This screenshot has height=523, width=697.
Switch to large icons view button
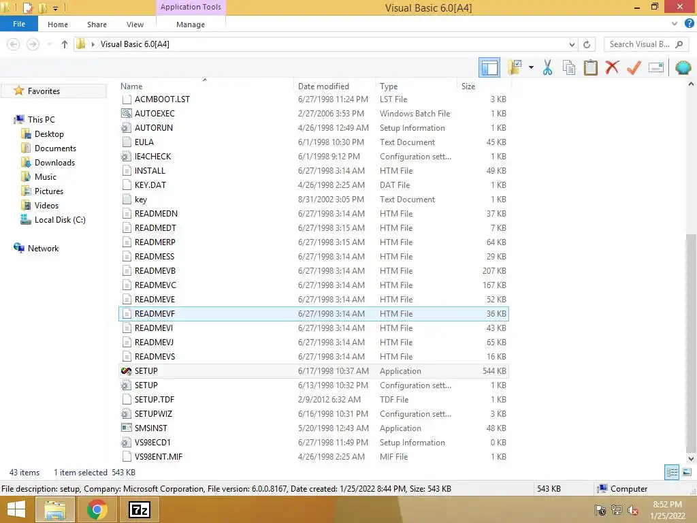(687, 472)
